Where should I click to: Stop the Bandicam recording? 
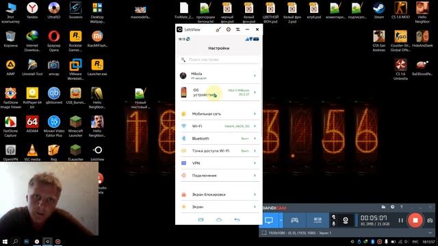tap(415, 220)
